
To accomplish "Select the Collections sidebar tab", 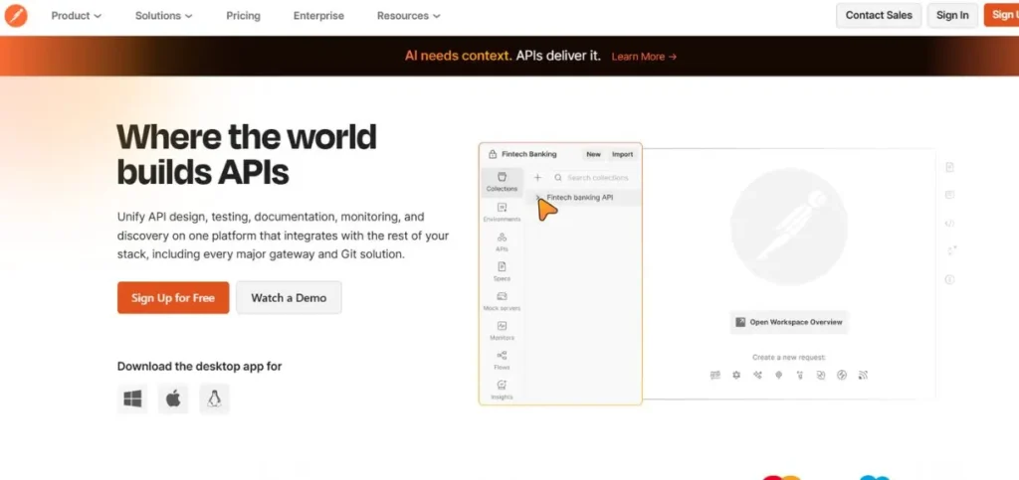I will point(502,182).
